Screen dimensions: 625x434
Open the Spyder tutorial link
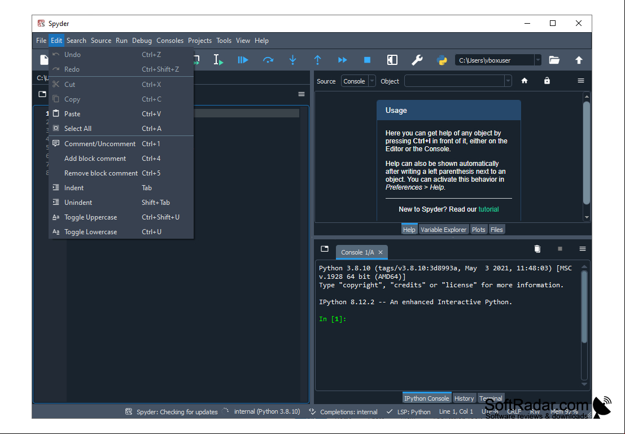tap(488, 209)
